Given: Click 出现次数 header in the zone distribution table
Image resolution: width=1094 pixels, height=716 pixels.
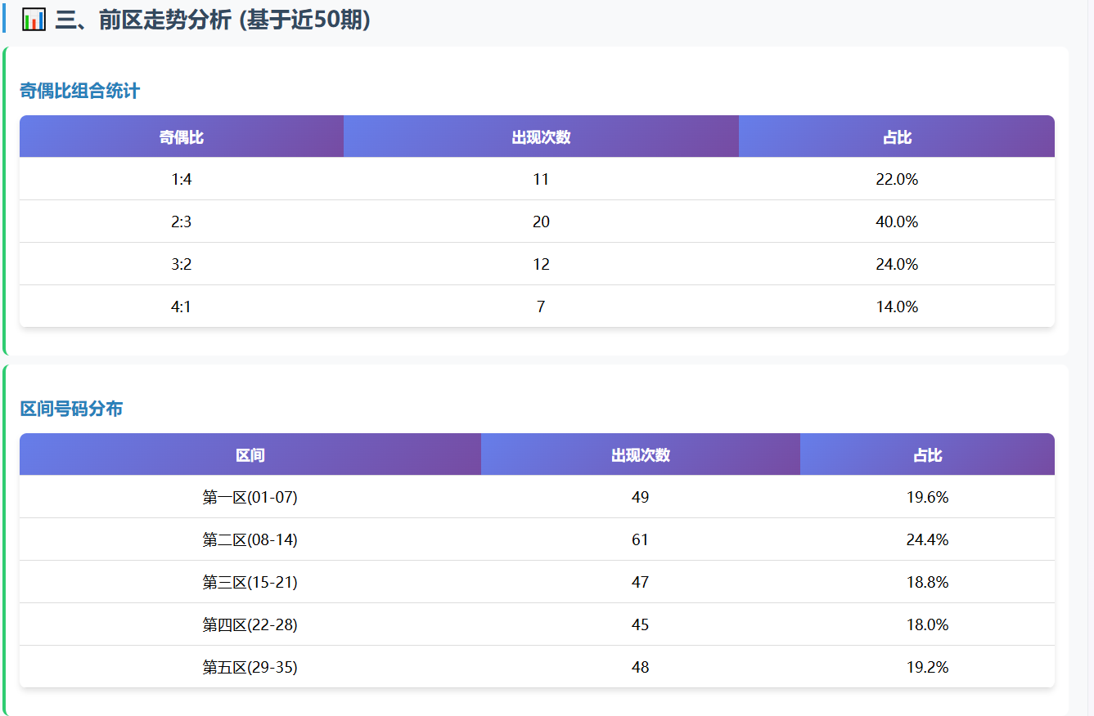Looking at the screenshot, I should [641, 455].
